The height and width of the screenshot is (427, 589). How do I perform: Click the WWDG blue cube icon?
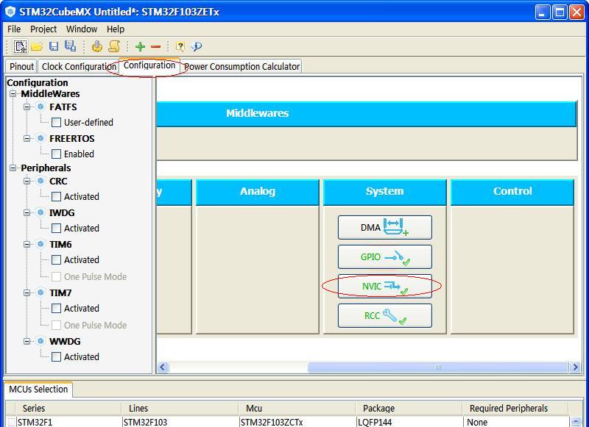(x=40, y=341)
